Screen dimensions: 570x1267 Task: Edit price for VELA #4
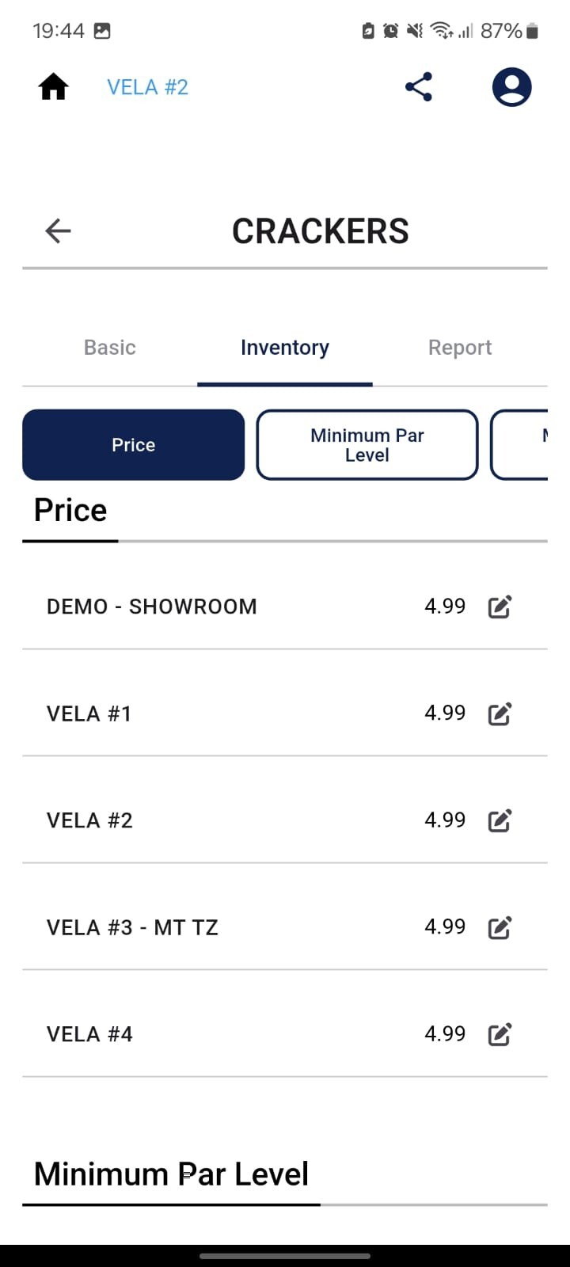(500, 1035)
